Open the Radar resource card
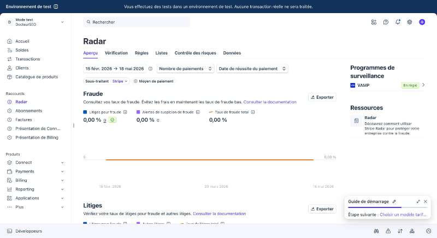 [x=387, y=125]
